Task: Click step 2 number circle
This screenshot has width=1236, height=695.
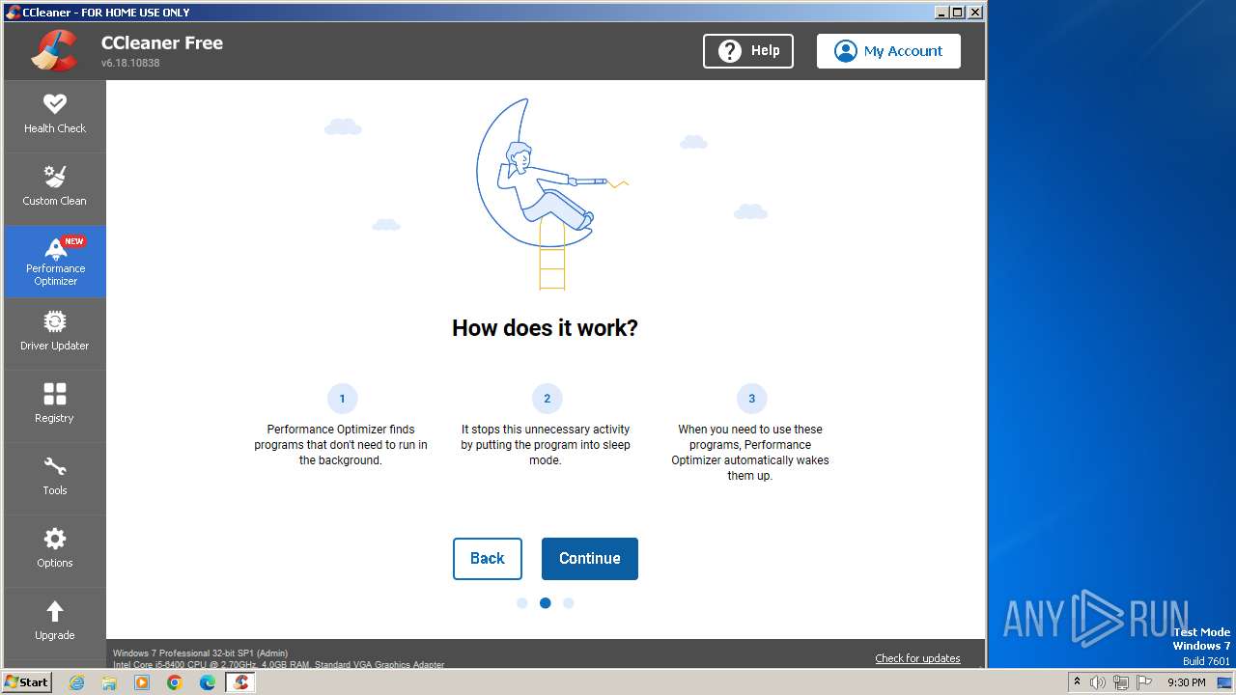Action: (547, 399)
